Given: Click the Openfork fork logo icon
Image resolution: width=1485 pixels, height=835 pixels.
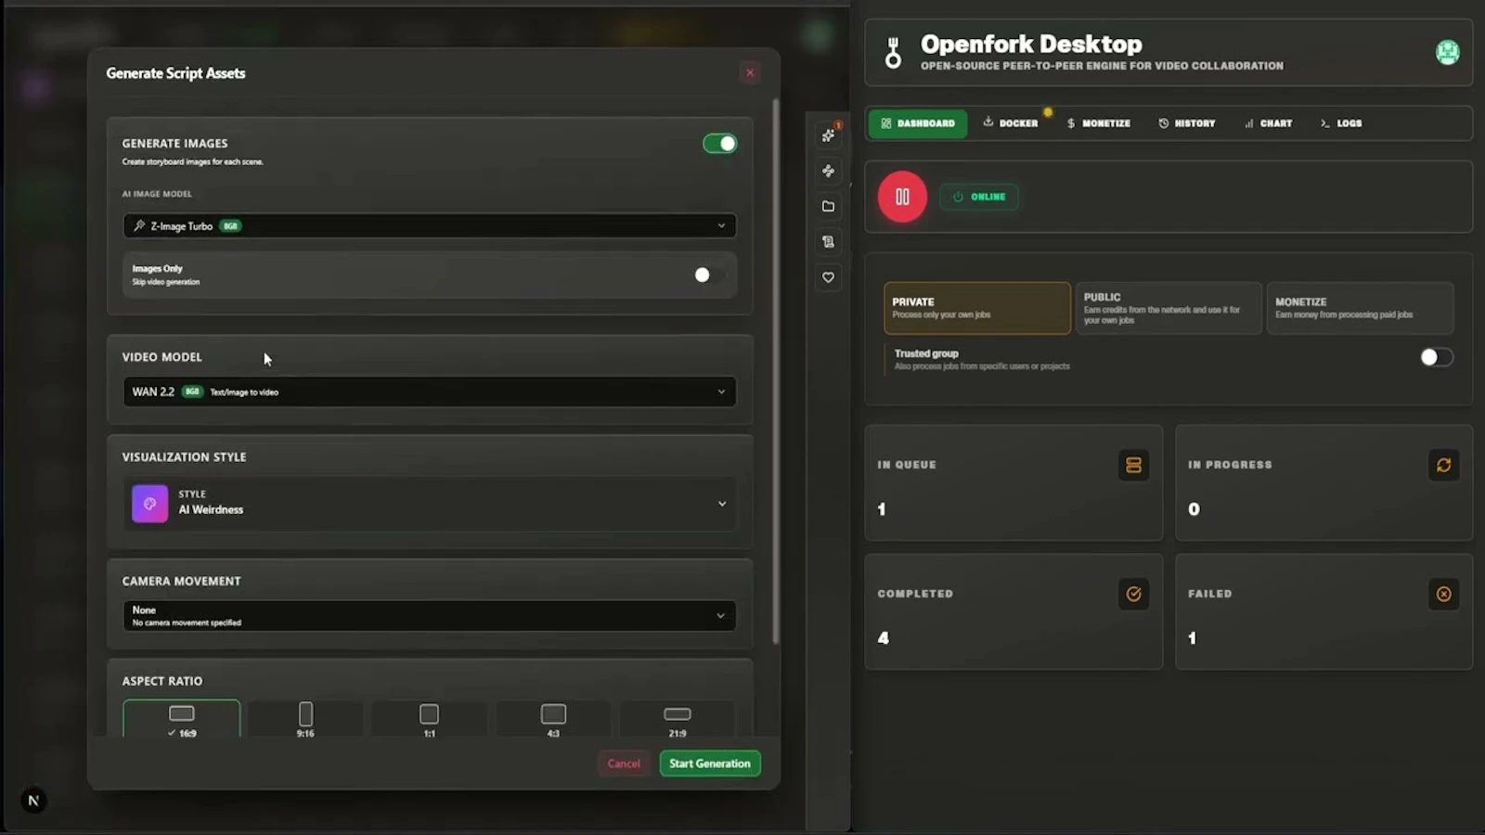Looking at the screenshot, I should pyautogui.click(x=893, y=53).
